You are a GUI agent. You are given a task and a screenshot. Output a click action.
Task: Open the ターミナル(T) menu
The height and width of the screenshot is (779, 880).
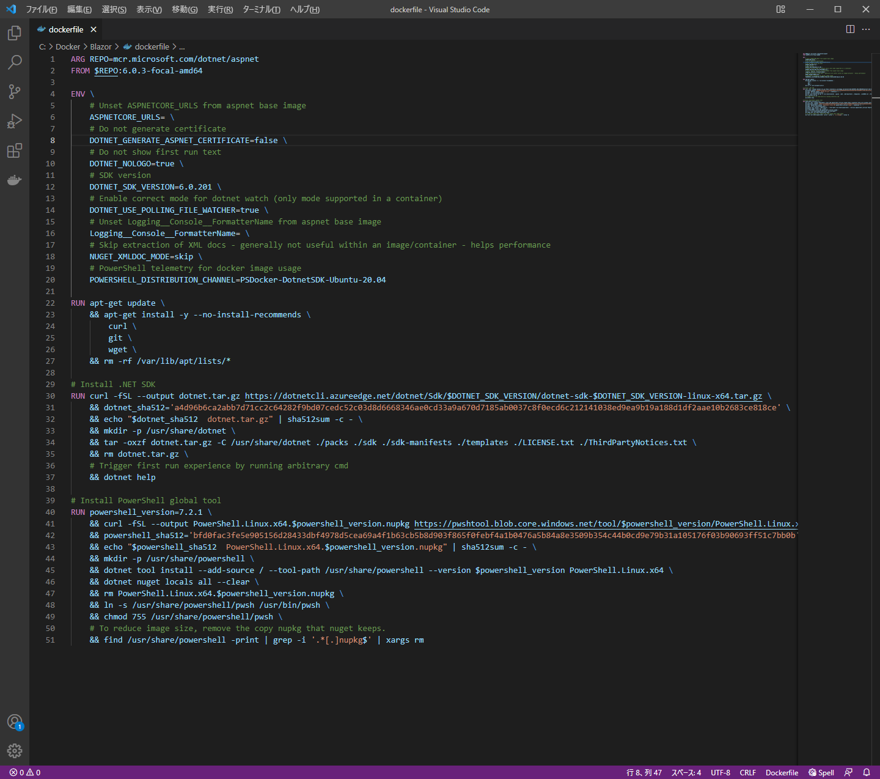262,9
